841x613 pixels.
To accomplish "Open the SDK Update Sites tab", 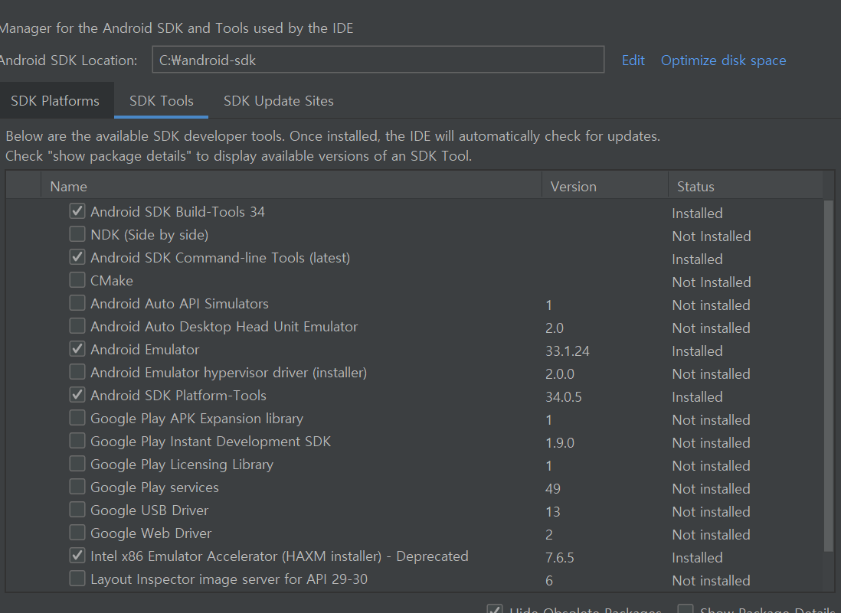I will pos(278,101).
